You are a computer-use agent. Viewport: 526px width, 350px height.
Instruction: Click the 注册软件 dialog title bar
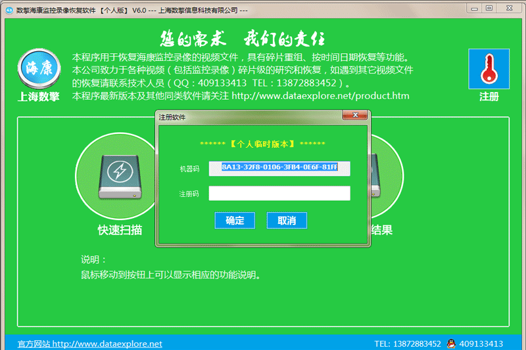coord(250,117)
